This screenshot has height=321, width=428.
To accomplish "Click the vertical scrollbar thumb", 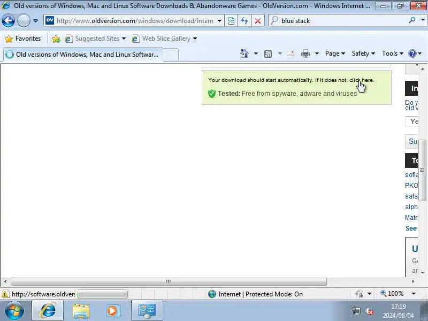I will pyautogui.click(x=422, y=170).
